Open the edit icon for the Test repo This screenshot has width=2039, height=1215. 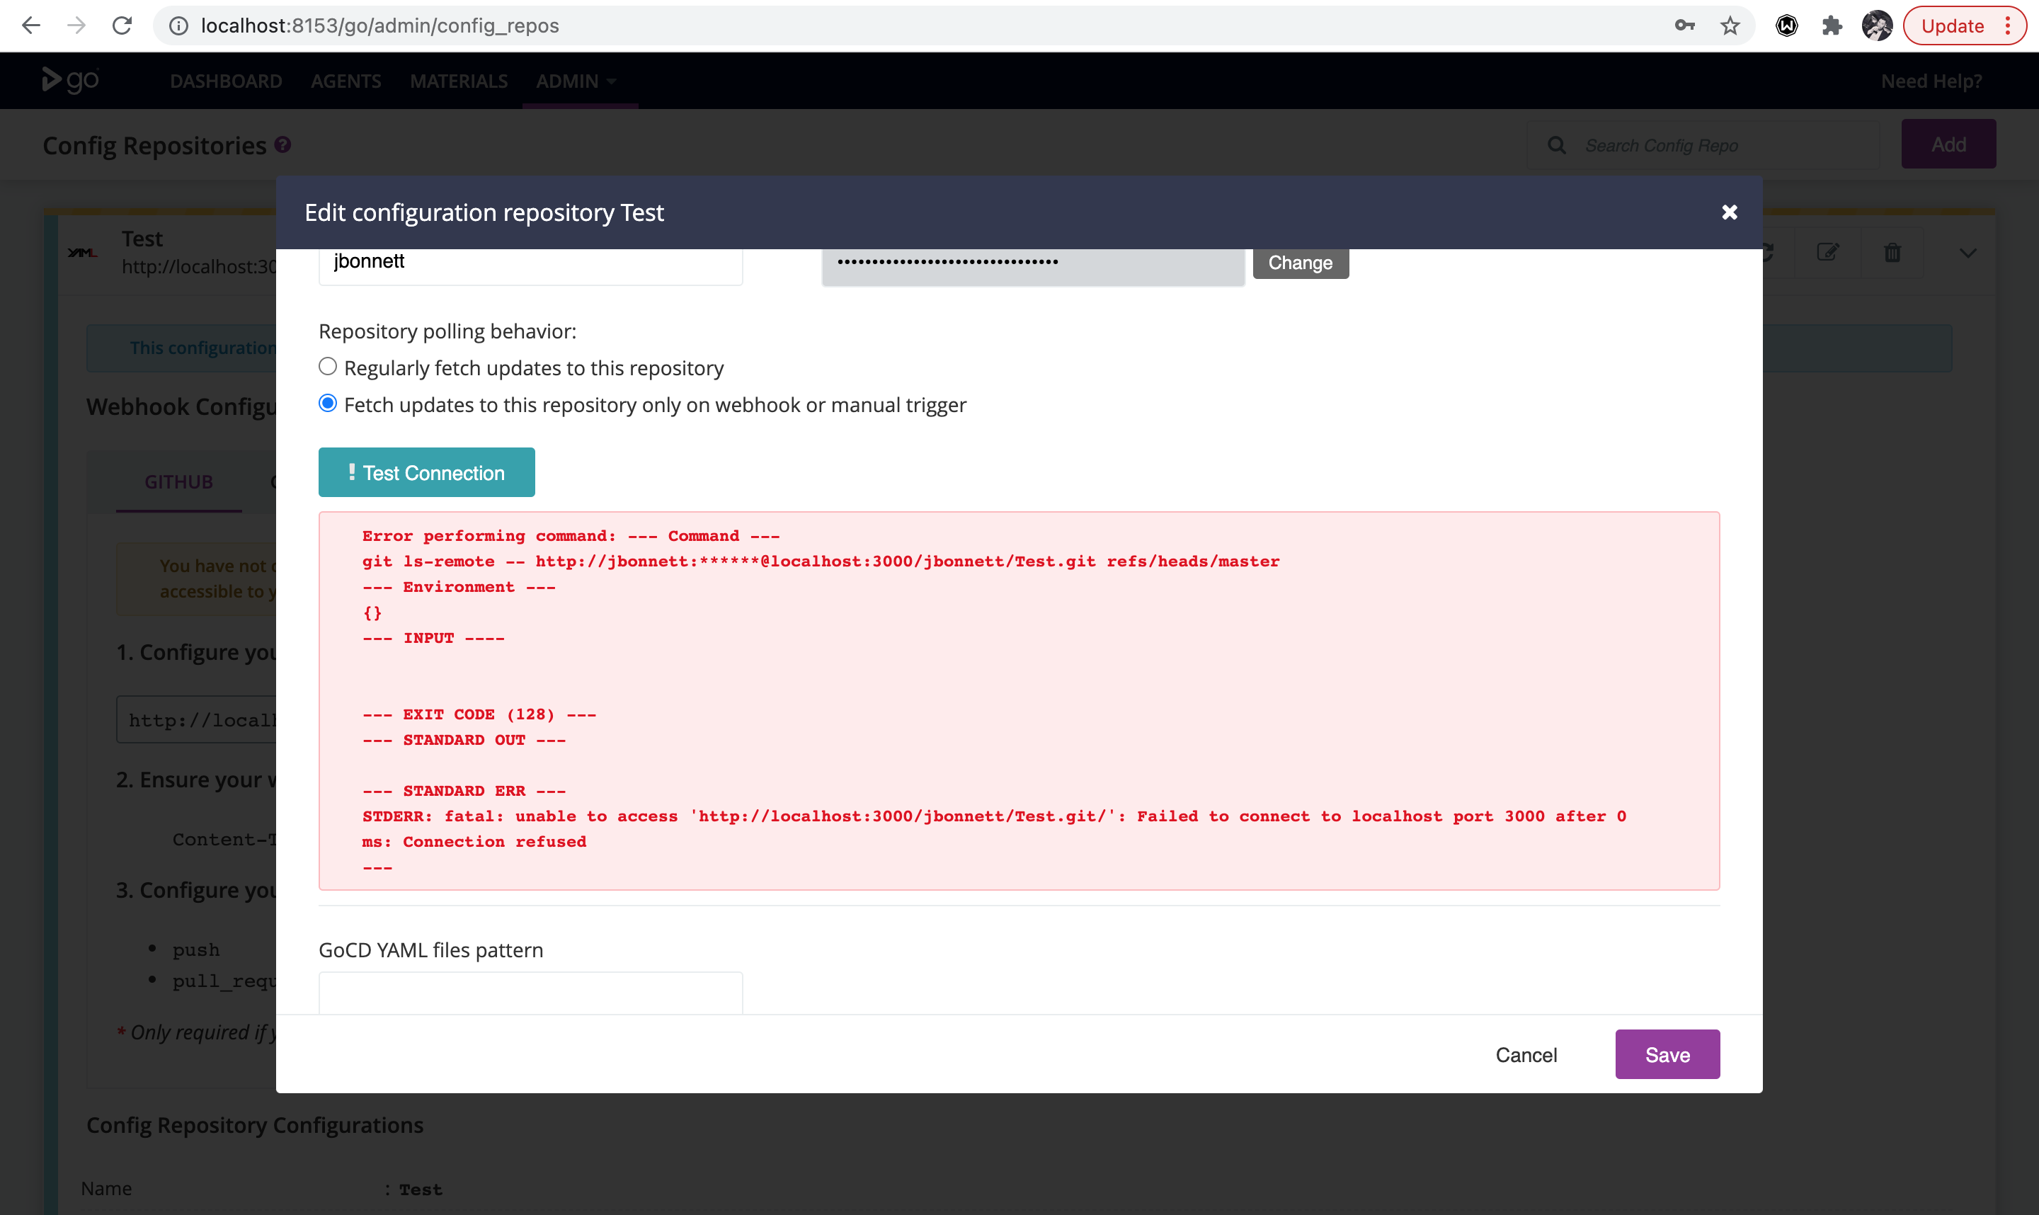(1829, 252)
